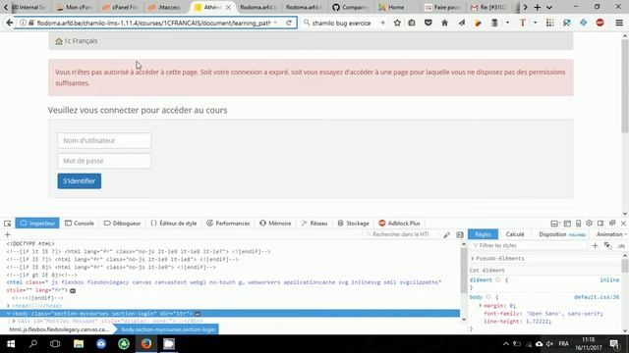
Task: Switch to the Débogueur tab
Action: coord(122,224)
